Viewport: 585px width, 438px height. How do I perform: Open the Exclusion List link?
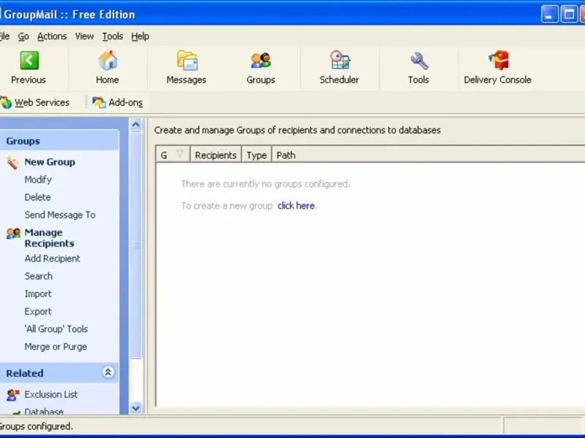[51, 394]
